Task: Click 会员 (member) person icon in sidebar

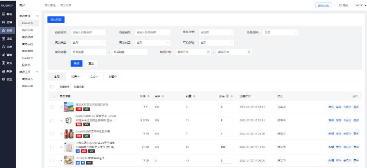Action: pos(3,47)
